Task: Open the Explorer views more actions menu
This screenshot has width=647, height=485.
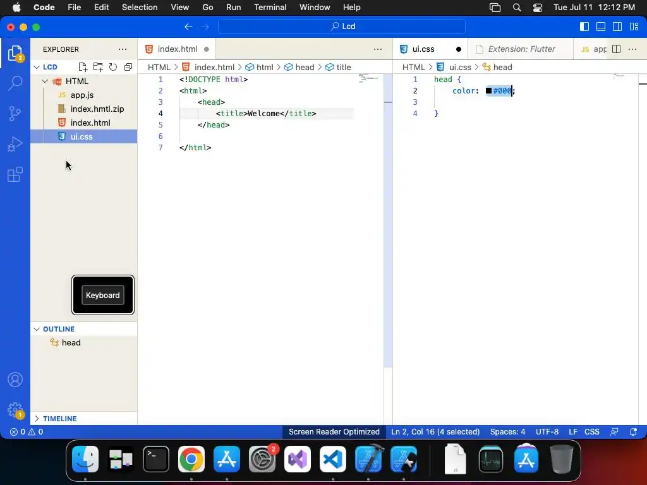Action: tap(123, 49)
